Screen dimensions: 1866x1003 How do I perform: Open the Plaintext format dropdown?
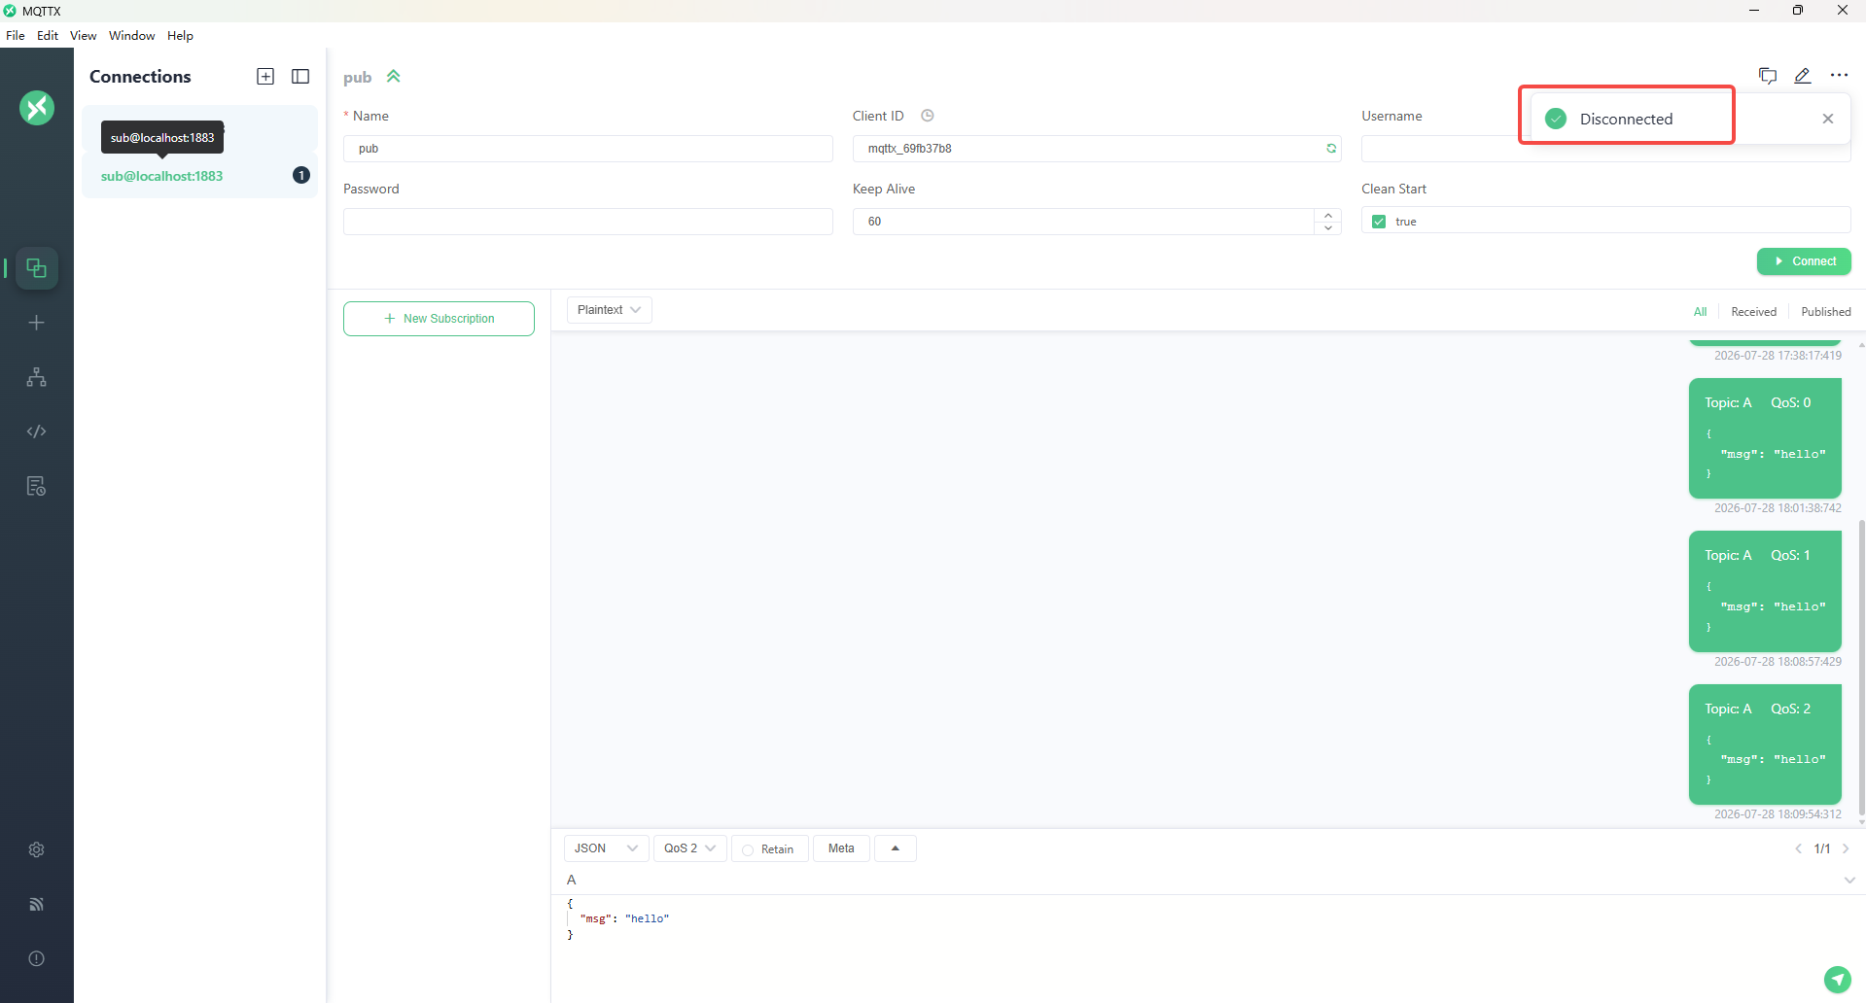[610, 310]
